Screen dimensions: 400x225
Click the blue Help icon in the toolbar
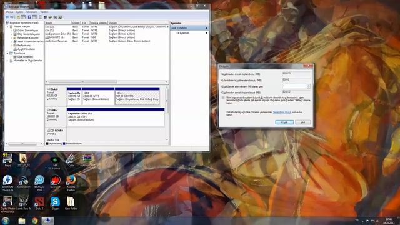pyautogui.click(x=29, y=17)
